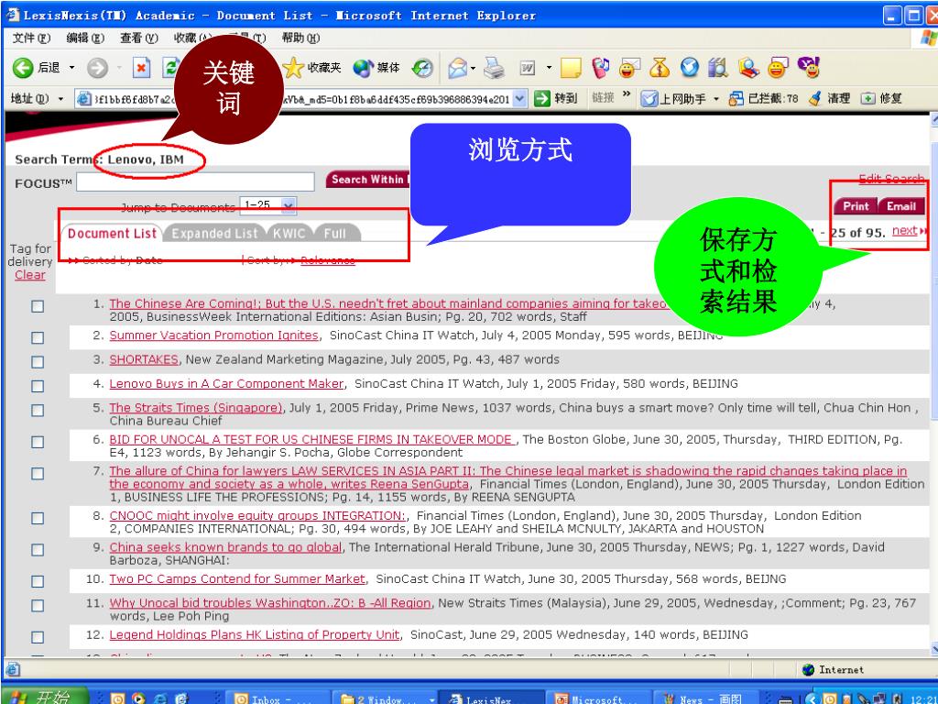Tag Lenovo Buys in A Car checkbox
Screen dimensions: 938x704
coord(38,386)
